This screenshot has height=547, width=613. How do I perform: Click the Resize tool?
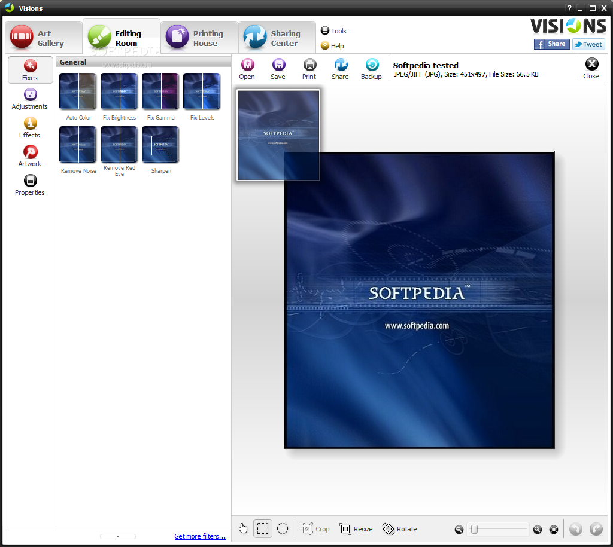(x=356, y=529)
